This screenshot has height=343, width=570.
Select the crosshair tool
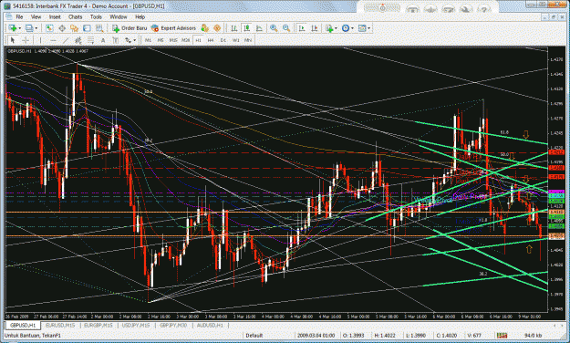coord(26,40)
